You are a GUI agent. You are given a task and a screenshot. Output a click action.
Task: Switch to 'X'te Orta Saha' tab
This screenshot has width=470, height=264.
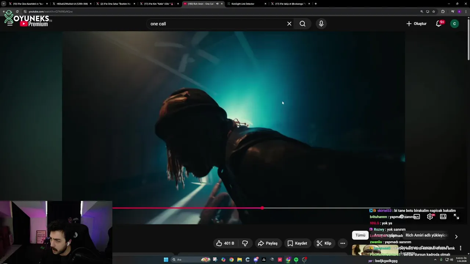coord(116,4)
